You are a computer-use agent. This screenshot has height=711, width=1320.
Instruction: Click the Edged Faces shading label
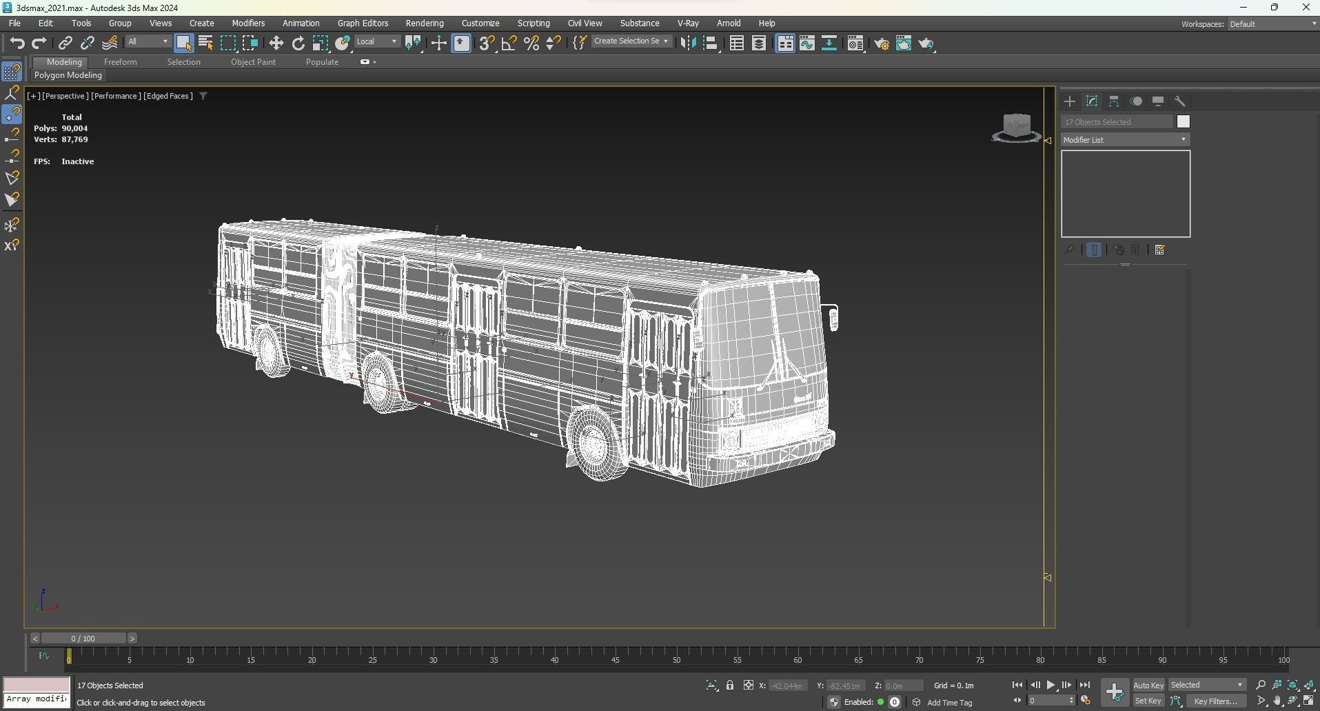[x=168, y=96]
